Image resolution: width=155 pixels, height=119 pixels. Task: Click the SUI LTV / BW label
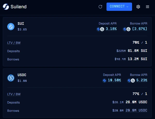[x=14, y=43]
